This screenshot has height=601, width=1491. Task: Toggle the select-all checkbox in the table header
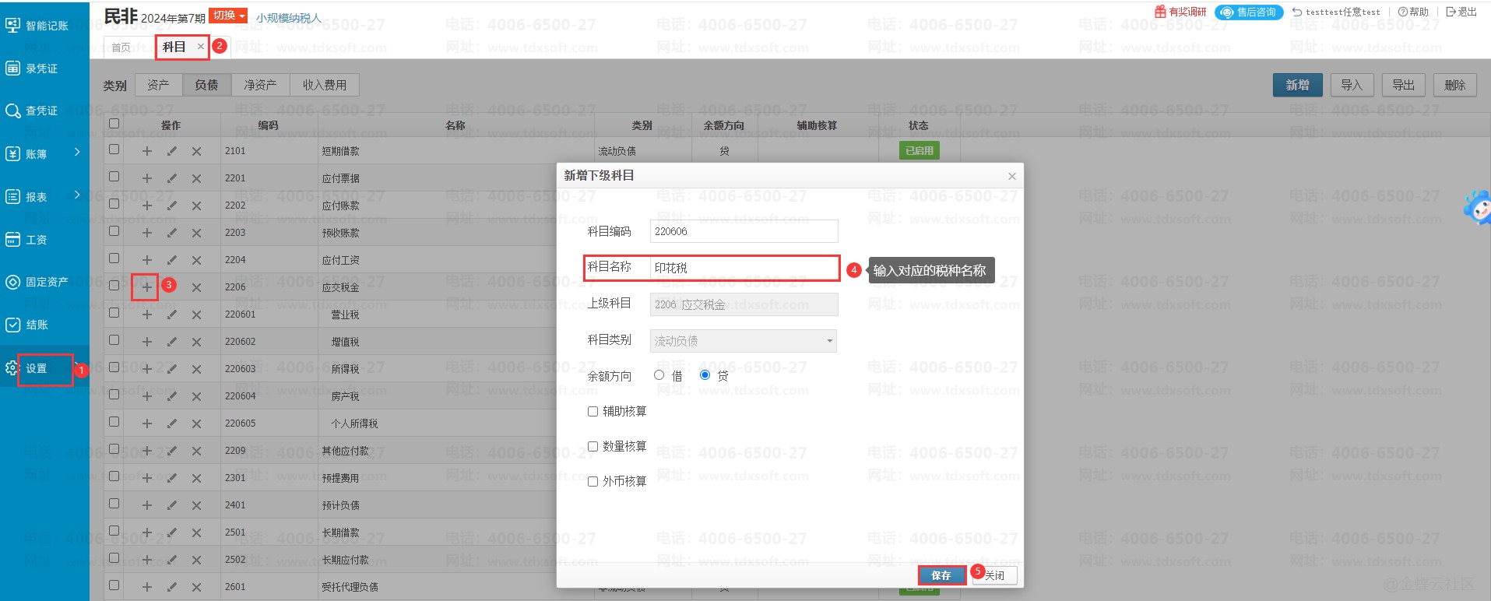click(114, 124)
